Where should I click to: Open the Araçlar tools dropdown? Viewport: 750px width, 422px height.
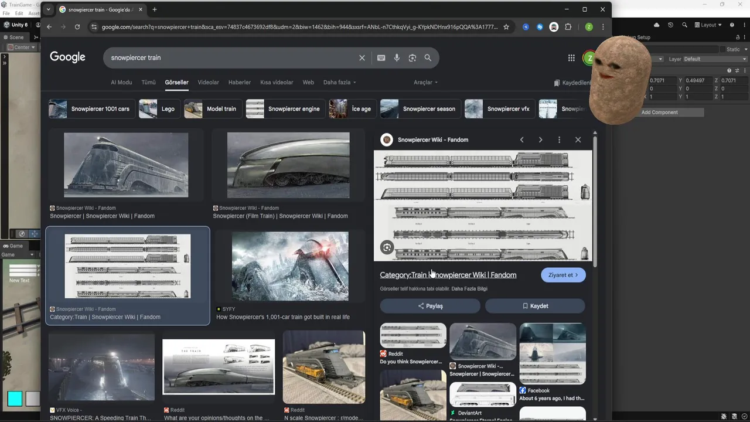coord(426,82)
